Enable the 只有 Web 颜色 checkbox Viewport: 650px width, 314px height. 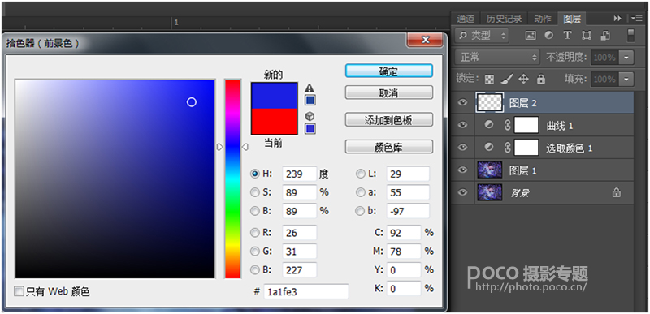pos(19,291)
